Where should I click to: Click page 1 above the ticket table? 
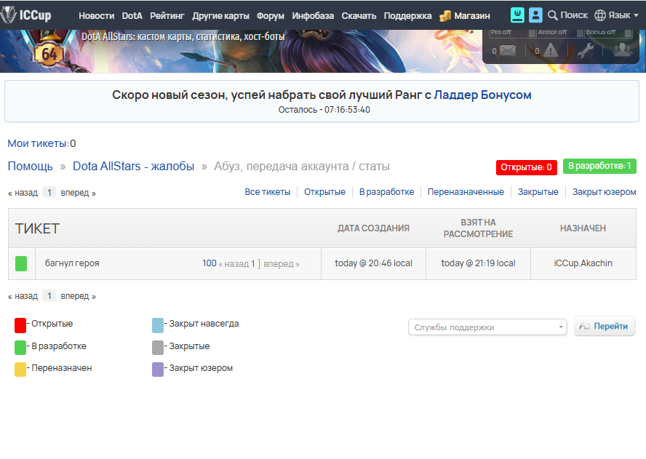[x=49, y=193]
